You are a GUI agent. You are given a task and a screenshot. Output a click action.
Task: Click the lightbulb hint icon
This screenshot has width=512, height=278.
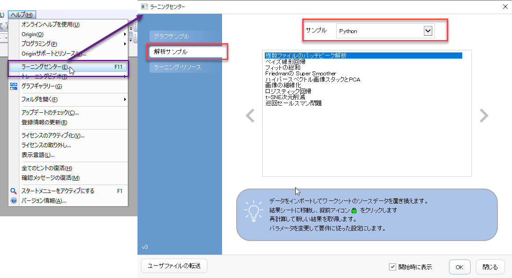(x=253, y=211)
